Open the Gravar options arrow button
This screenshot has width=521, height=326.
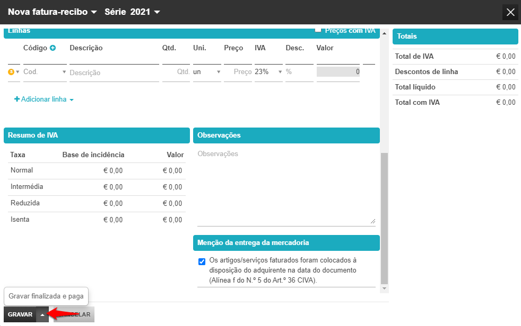click(x=42, y=314)
